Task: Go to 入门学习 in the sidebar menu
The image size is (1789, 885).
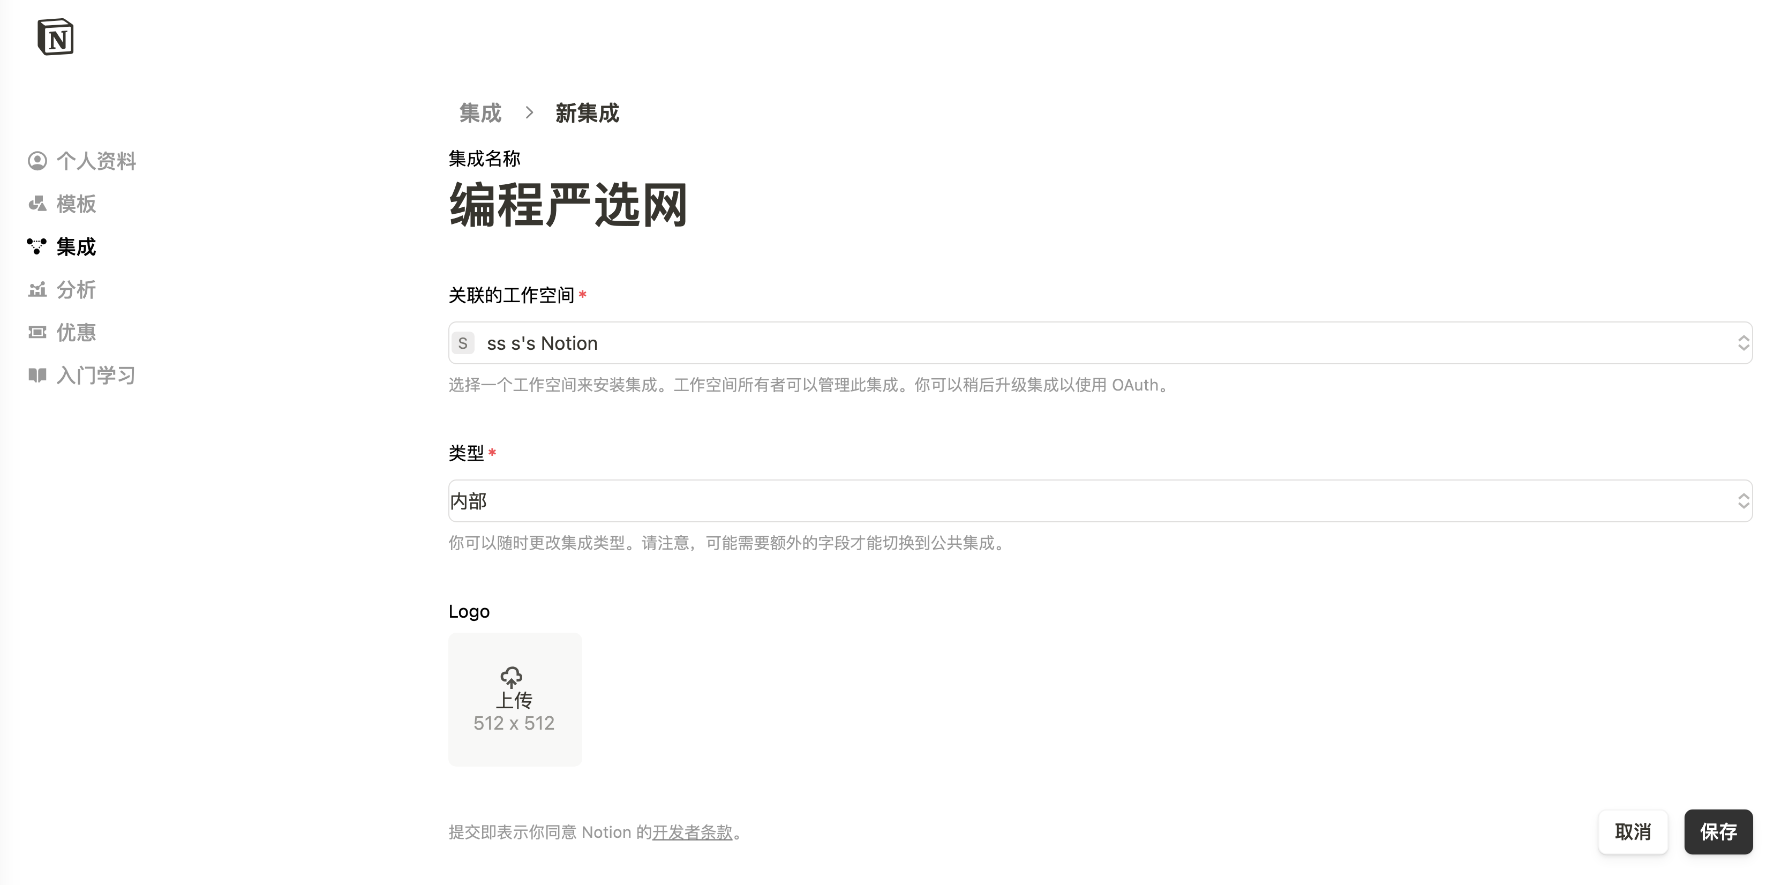Action: coord(96,376)
